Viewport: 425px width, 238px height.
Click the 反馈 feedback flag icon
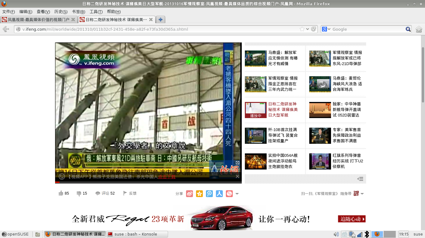[125, 193]
